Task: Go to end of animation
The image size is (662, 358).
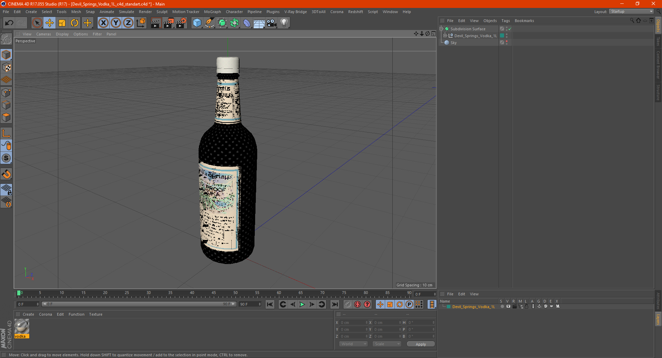Action: coord(334,304)
